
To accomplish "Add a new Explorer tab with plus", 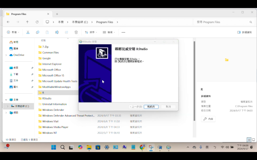I will pyautogui.click(x=57, y=14).
